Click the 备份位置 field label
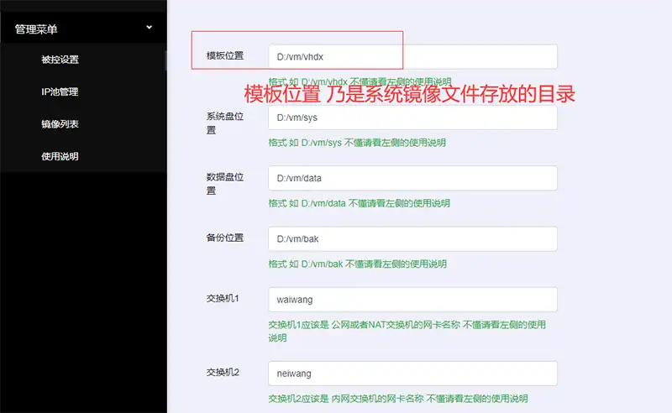The image size is (672, 413). tap(224, 238)
